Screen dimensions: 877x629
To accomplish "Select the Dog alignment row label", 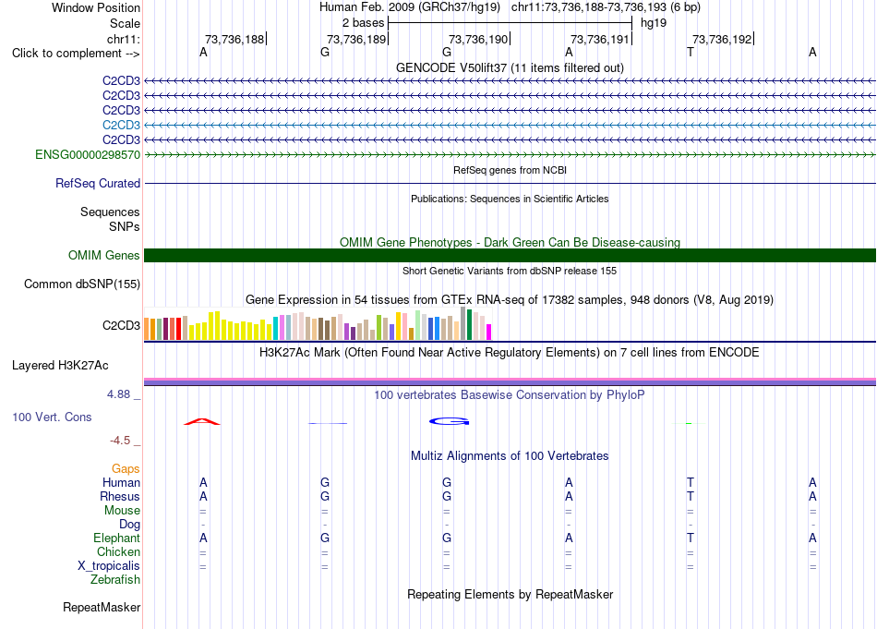I will coord(129,525).
